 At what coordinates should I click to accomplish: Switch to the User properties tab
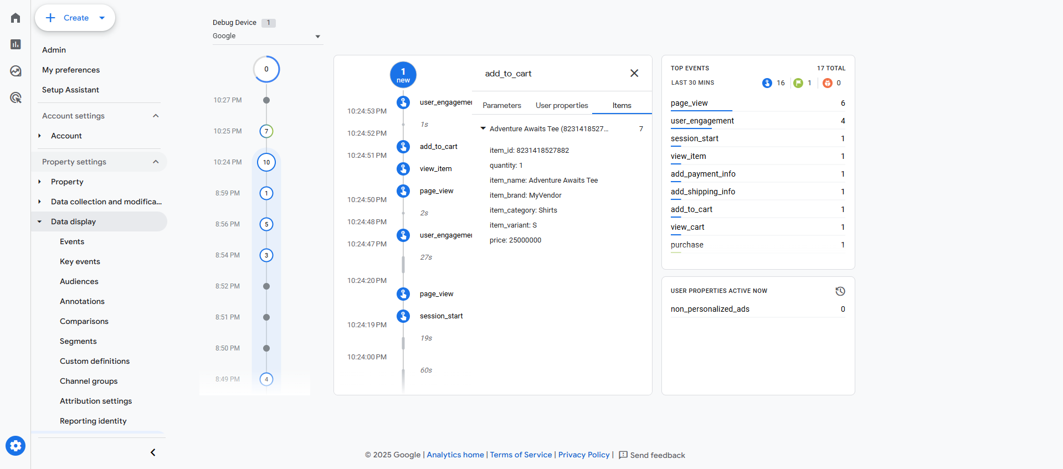(562, 105)
